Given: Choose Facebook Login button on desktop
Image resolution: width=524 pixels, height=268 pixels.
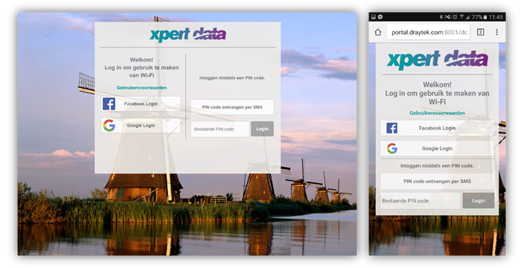Looking at the screenshot, I should [141, 104].
